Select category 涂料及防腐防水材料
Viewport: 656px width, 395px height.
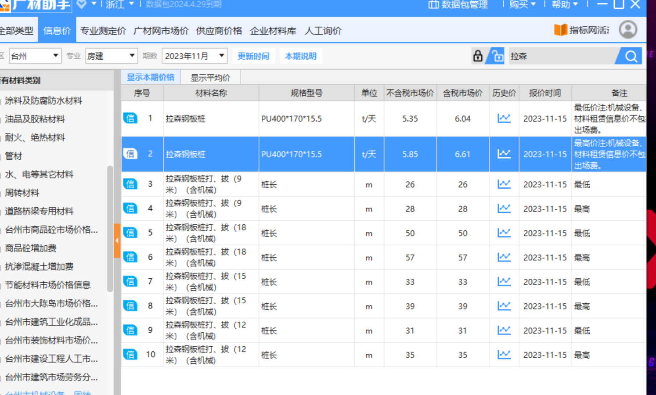coord(43,101)
